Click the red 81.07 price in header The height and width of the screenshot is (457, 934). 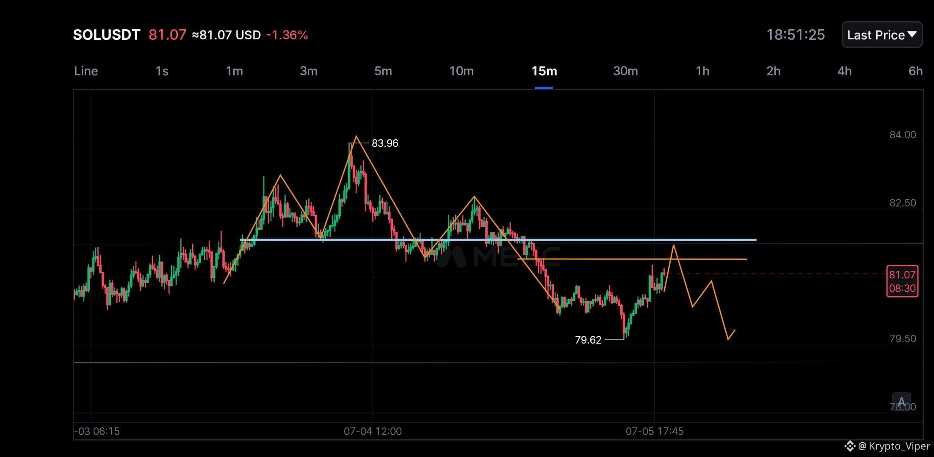tap(167, 35)
